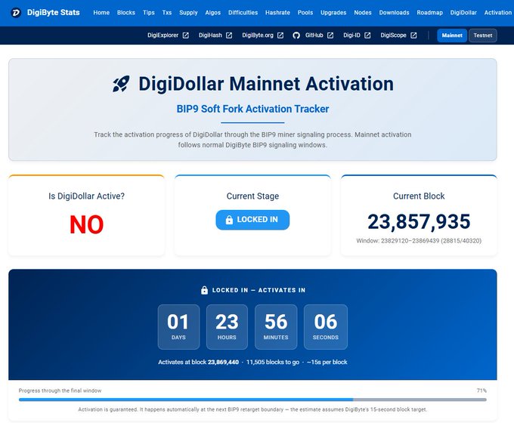The width and height of the screenshot is (514, 423).
Task: Click the Is DigiDollar Active? label
Action: 86,196
